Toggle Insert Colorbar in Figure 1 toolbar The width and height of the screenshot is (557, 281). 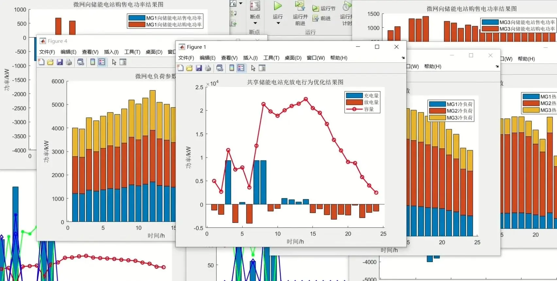click(232, 68)
